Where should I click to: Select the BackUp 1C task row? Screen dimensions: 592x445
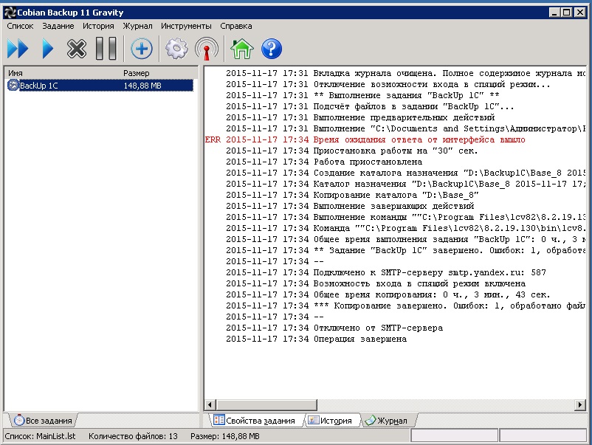[x=100, y=86]
